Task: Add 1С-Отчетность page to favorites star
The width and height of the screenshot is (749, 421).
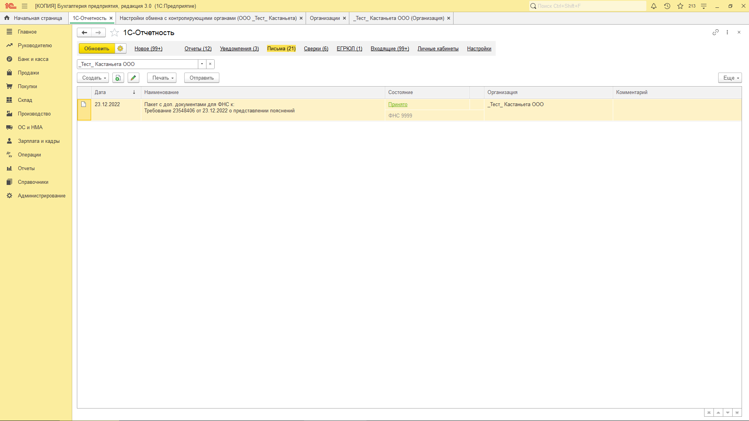Action: 114,33
